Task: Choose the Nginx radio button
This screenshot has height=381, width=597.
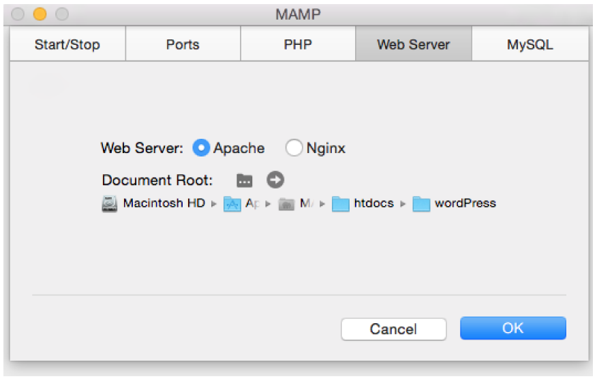Action: pyautogui.click(x=294, y=148)
